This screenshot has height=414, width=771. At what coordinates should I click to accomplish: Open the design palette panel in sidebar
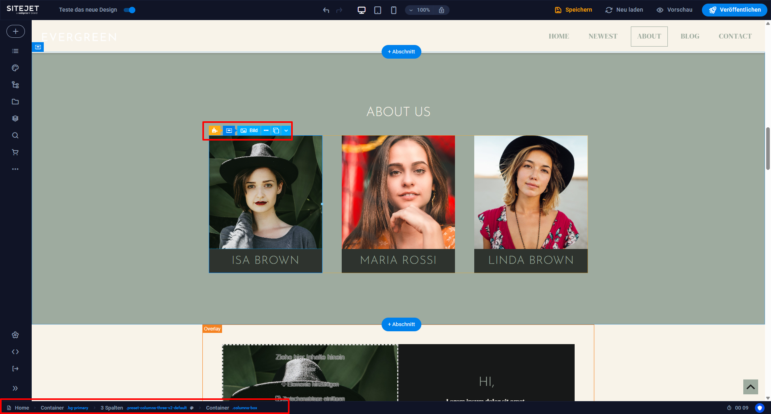(x=15, y=68)
